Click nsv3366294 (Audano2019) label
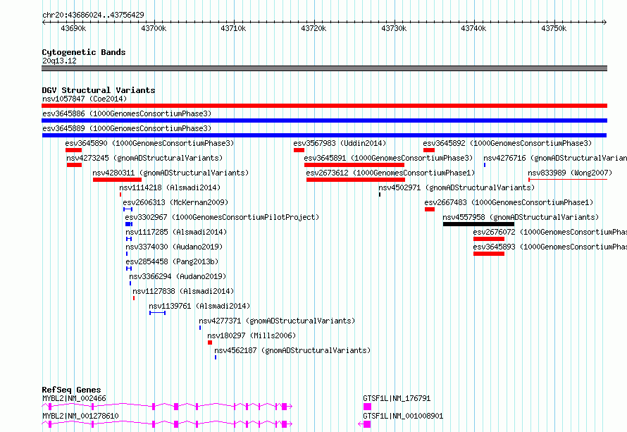The width and height of the screenshot is (627, 432). [x=178, y=276]
